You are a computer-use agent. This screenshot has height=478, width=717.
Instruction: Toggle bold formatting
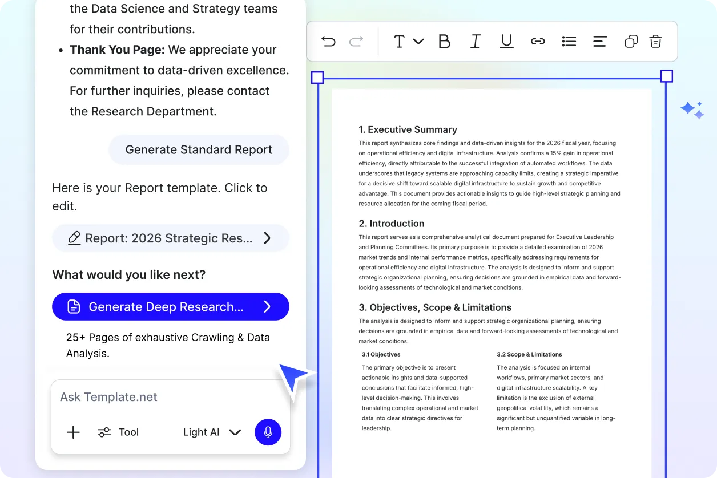(x=444, y=41)
